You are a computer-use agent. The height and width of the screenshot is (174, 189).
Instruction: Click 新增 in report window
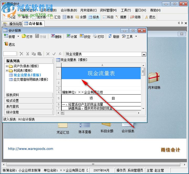tap(9, 36)
